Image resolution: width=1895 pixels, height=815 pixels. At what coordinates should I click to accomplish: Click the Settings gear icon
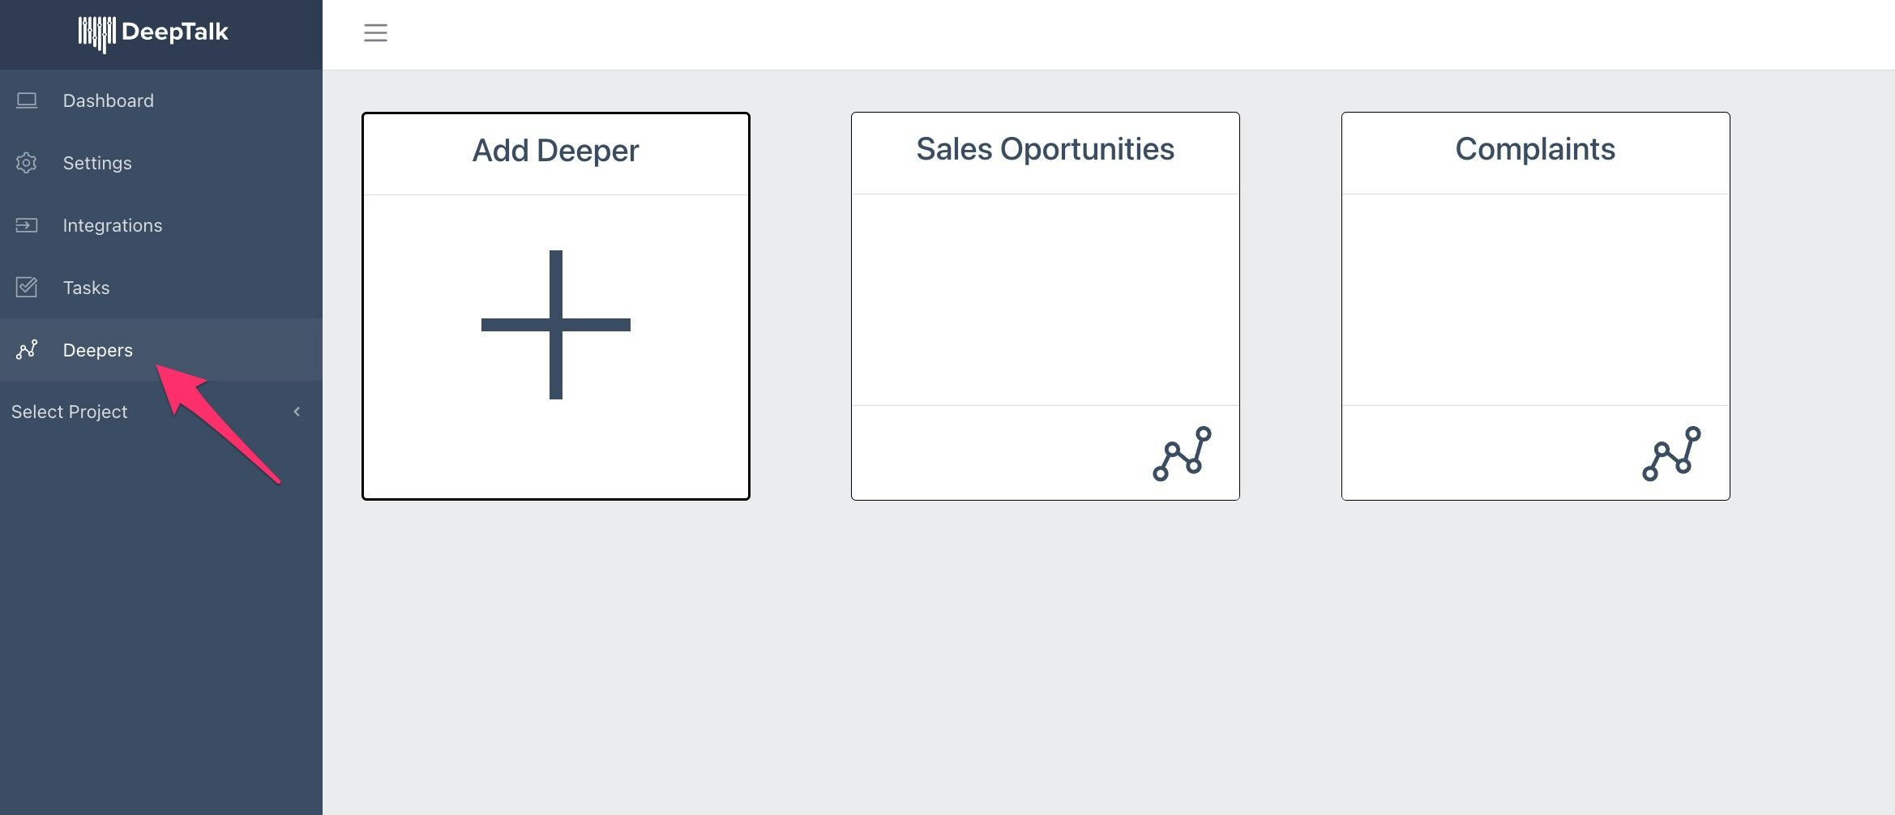click(x=27, y=163)
